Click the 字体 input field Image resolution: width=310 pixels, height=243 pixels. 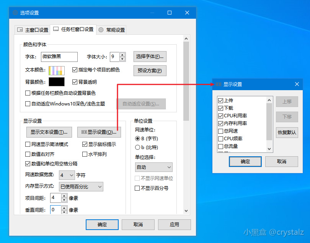59,57
